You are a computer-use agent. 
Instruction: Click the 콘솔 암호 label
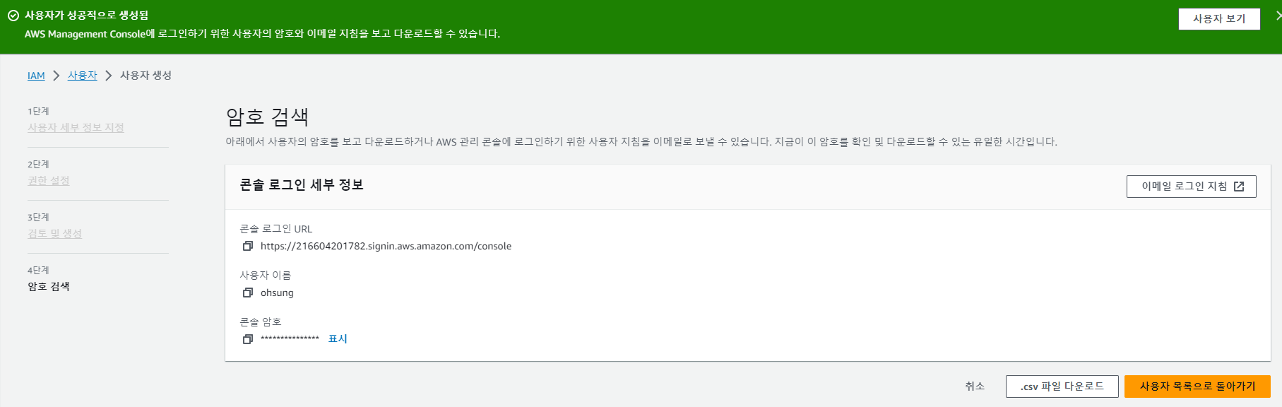260,322
